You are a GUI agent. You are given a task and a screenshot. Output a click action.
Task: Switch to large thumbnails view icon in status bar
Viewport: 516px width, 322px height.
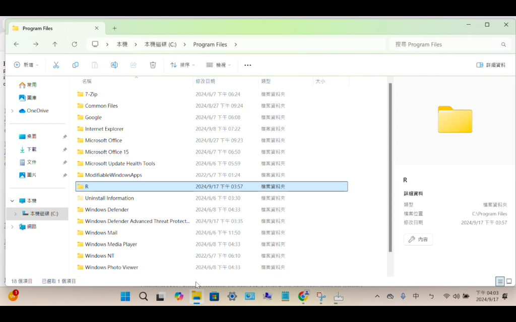[509, 281]
